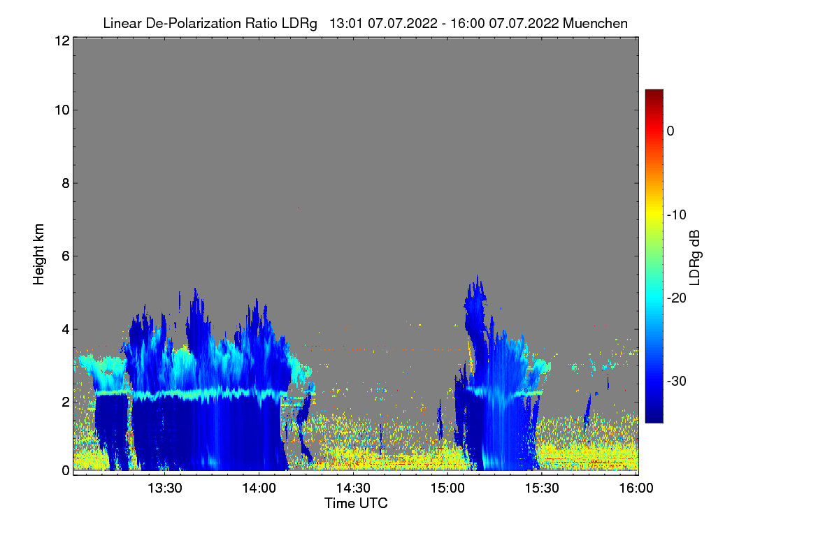The image size is (839, 559).
Task: Click the colorbar 0 dB tick label
Action: point(671,131)
